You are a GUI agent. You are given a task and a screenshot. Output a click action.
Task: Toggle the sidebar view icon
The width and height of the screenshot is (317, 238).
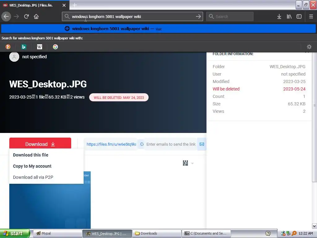(299, 17)
